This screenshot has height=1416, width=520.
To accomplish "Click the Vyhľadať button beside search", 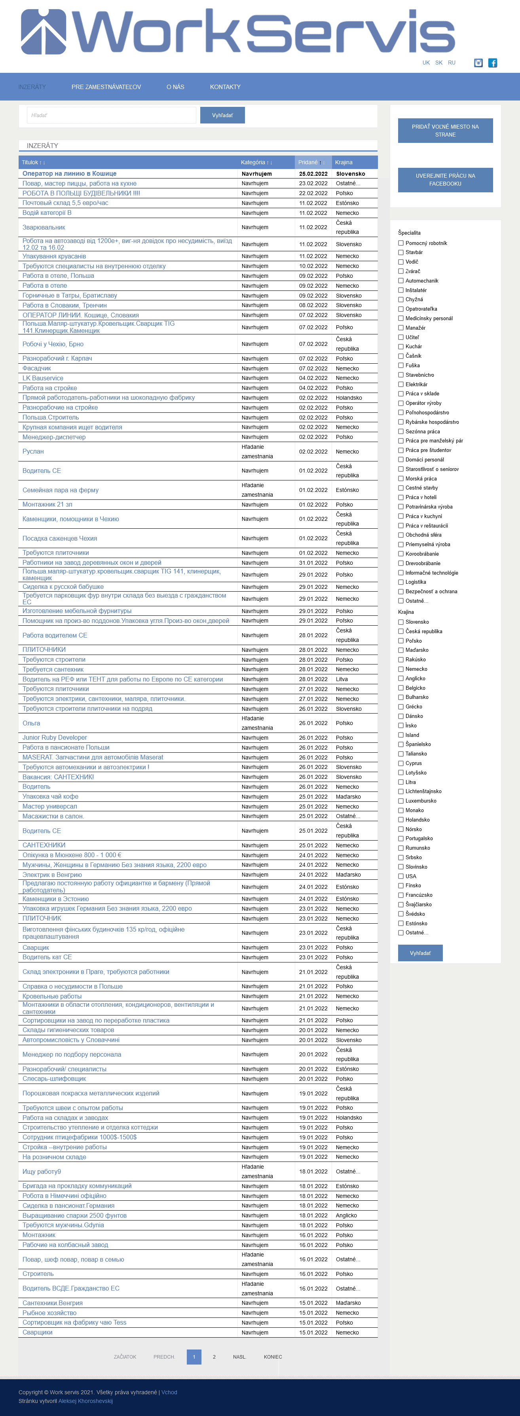I will 223,116.
